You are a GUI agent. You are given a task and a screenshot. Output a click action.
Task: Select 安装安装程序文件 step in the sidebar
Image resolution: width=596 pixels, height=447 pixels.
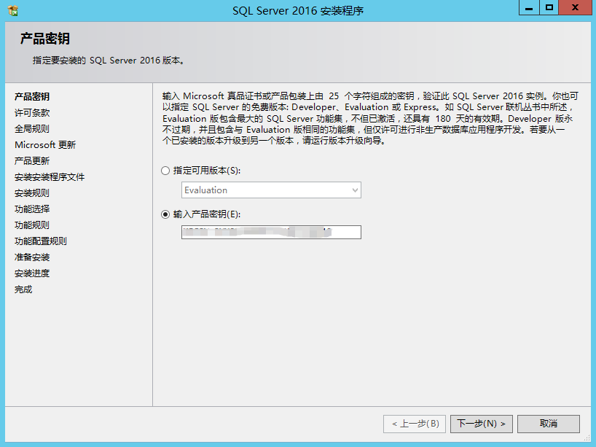pos(50,177)
